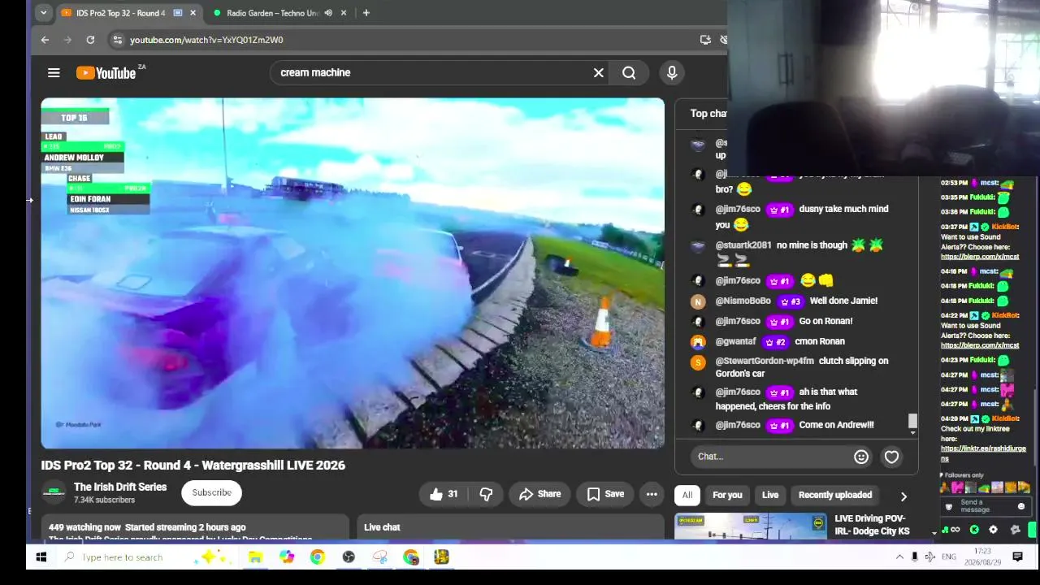Select the For you filter chip
This screenshot has width=1040, height=585.
tap(727, 495)
